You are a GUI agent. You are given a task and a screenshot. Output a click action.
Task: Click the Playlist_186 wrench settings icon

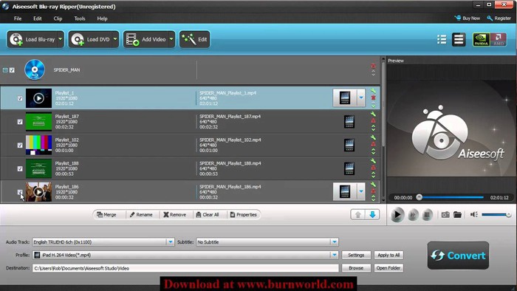(373, 185)
